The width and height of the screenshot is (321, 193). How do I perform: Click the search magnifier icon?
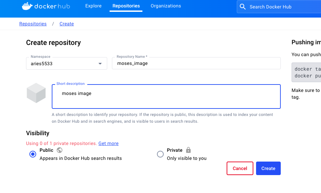click(243, 7)
